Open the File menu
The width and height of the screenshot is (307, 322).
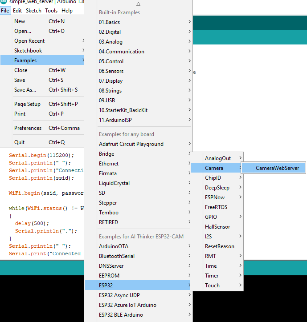pyautogui.click(x=5, y=11)
